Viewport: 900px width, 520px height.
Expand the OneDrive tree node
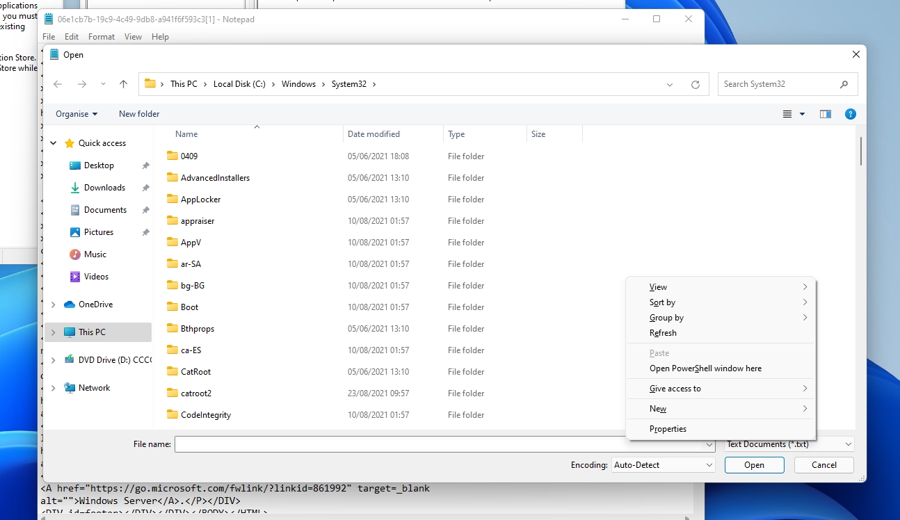pyautogui.click(x=54, y=304)
